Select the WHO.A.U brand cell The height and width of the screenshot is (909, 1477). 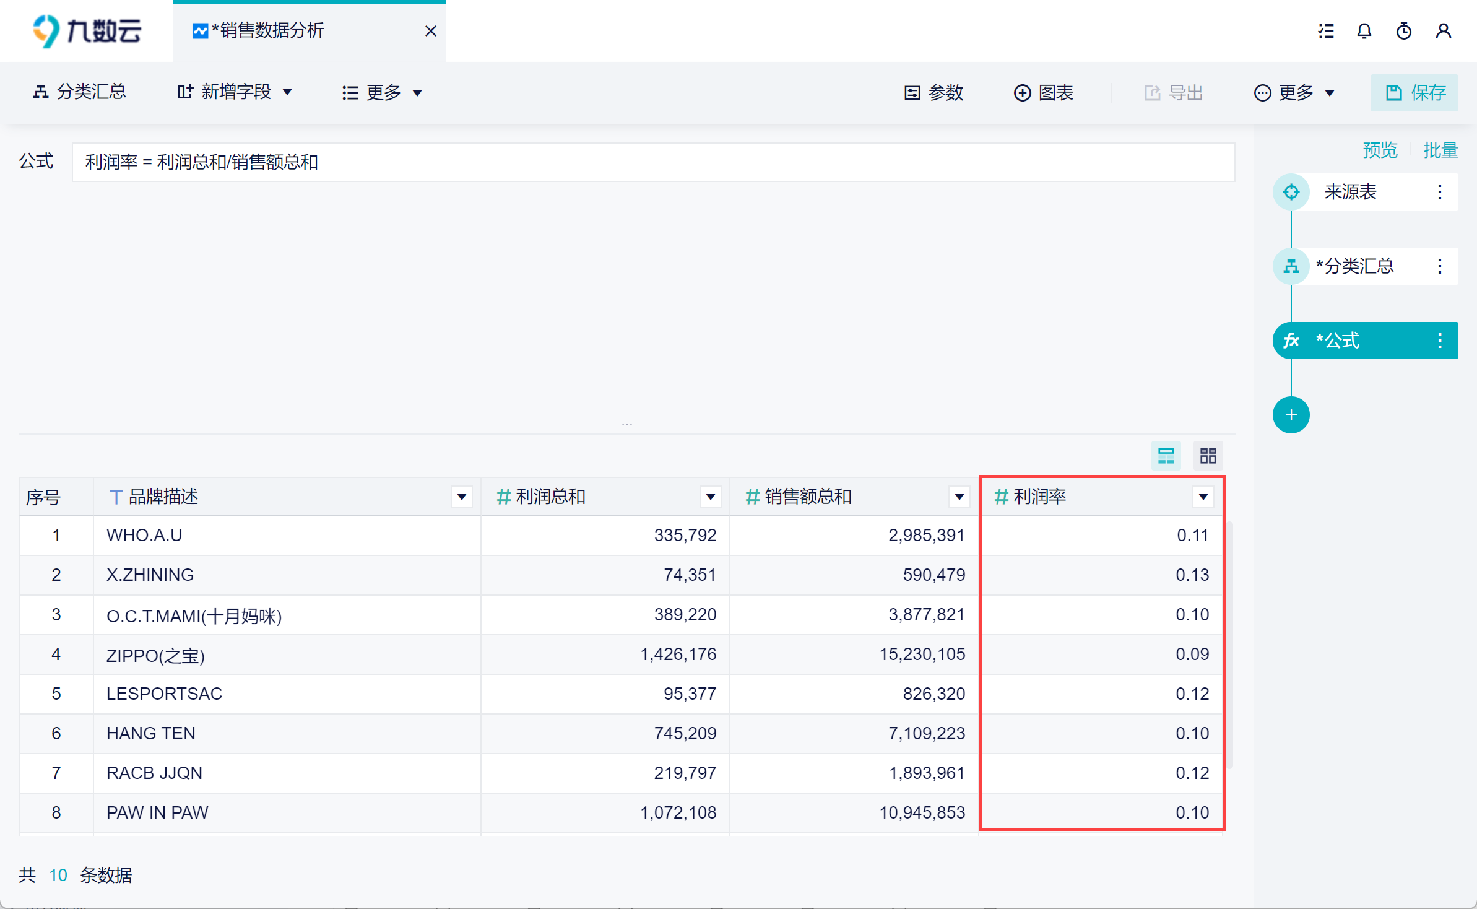click(x=287, y=536)
